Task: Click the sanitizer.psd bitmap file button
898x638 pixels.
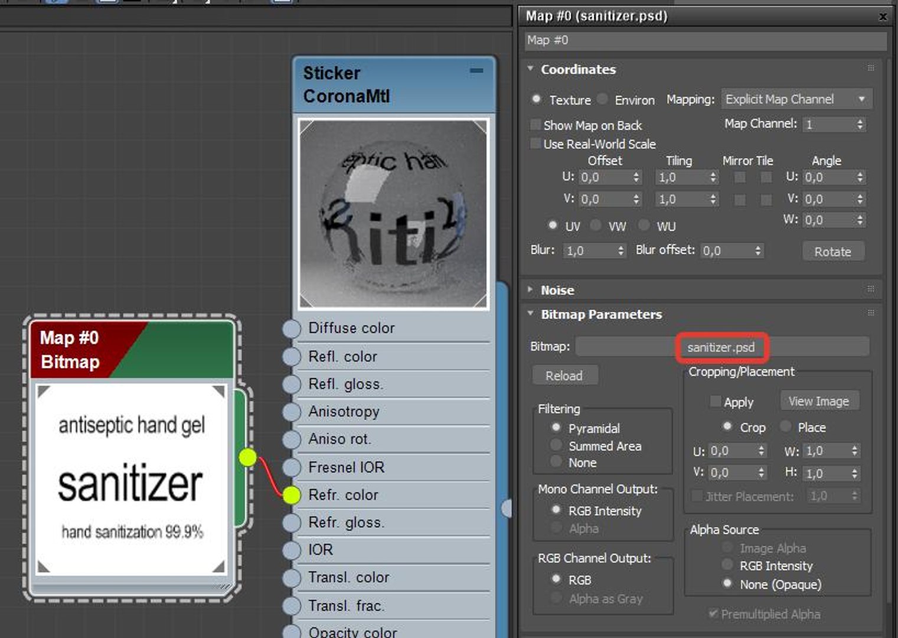Action: tap(721, 347)
